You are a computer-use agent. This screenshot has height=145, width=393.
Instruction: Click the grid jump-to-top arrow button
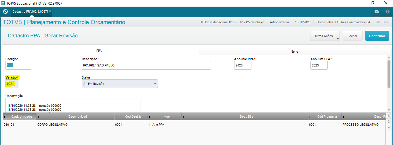[389, 116]
